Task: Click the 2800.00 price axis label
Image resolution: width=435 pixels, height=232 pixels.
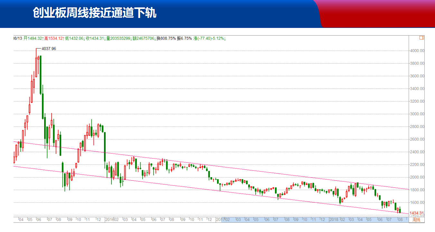Action: tap(417, 127)
